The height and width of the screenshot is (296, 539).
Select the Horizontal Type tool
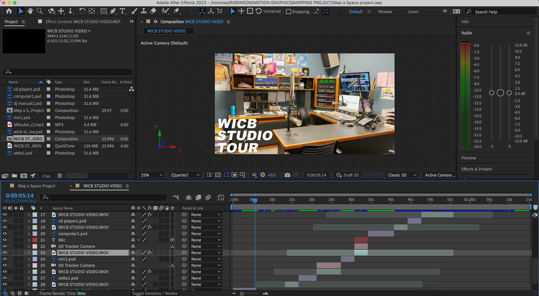click(122, 11)
